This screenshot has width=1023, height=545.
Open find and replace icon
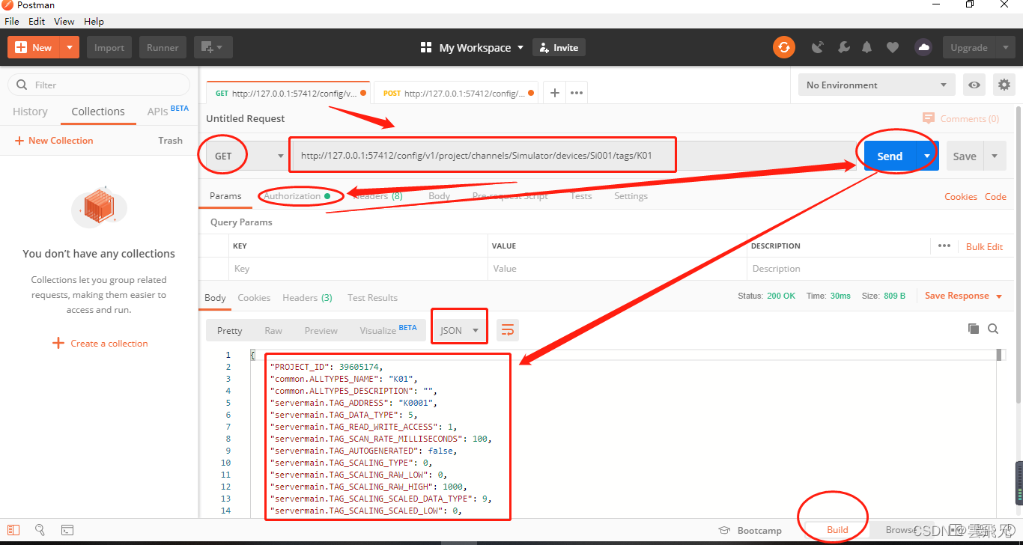click(40, 530)
